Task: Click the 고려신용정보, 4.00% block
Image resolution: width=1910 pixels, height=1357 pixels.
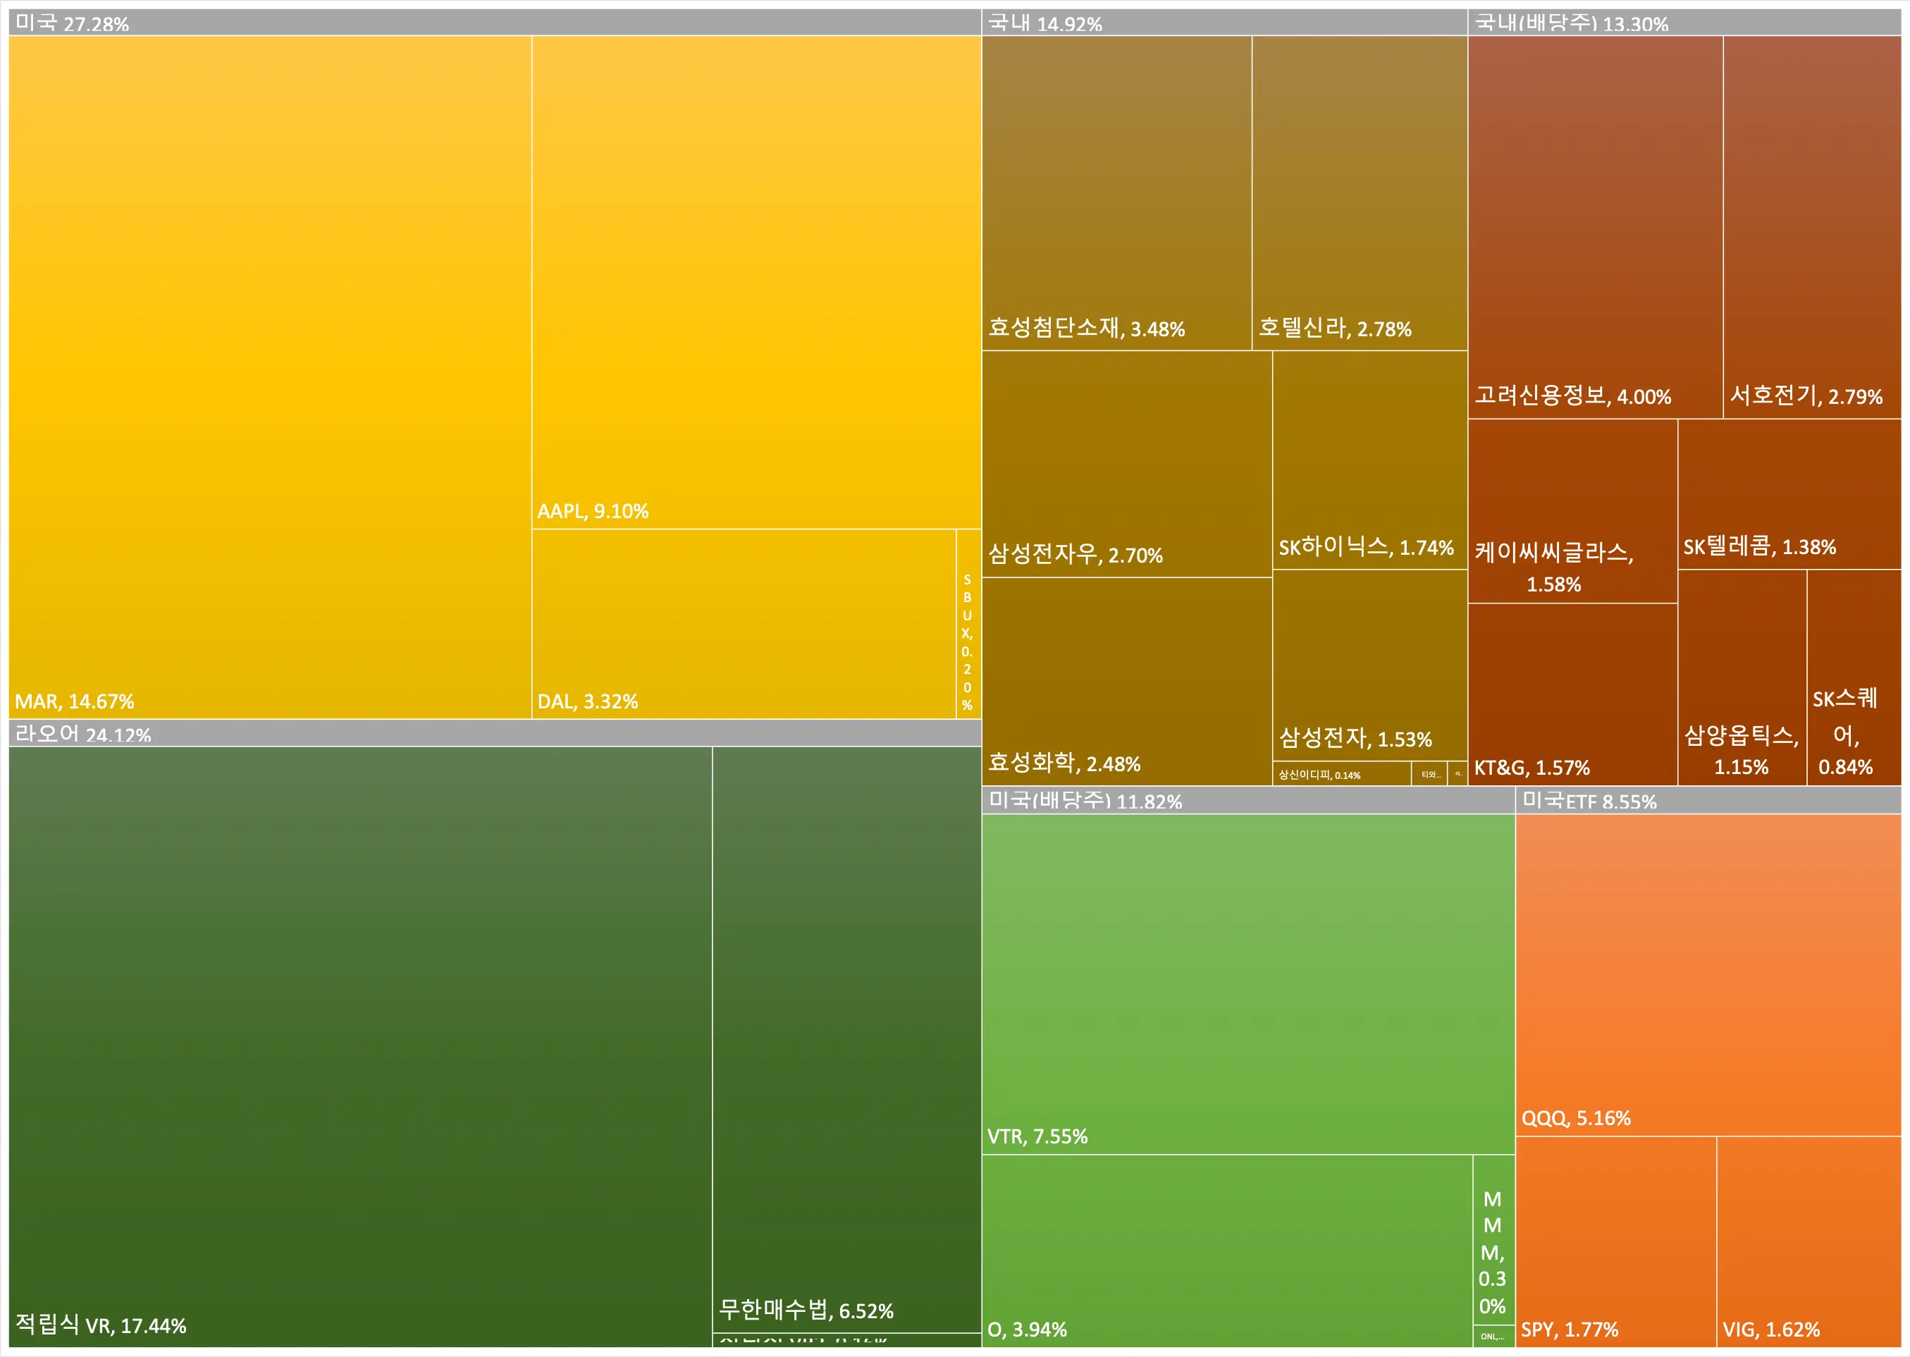Action: 1596,227
